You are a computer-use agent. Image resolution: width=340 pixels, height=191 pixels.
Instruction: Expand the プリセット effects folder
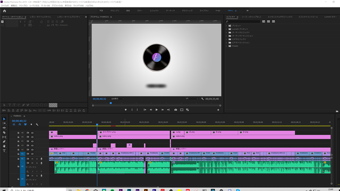coord(227,25)
